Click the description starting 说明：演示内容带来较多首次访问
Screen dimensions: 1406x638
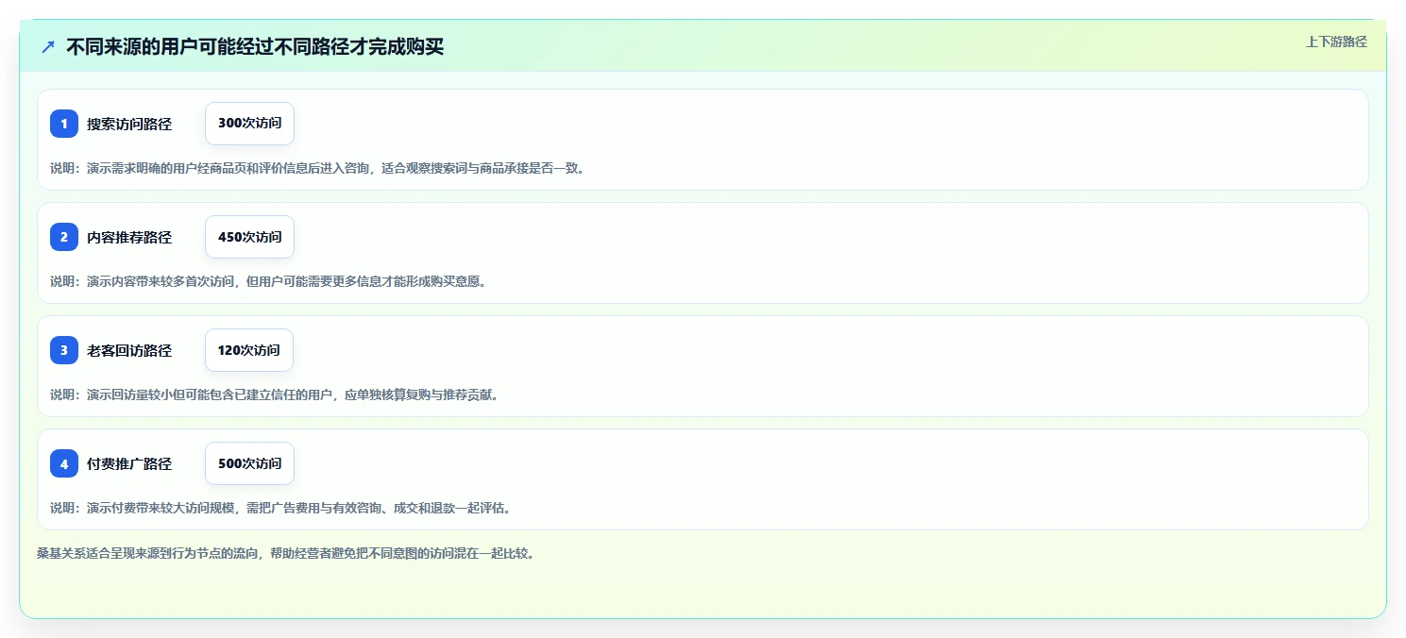(x=268, y=281)
